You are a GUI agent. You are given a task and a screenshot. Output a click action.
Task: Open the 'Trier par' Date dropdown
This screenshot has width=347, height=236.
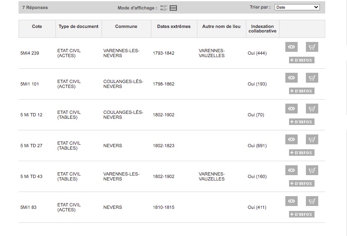pos(297,7)
